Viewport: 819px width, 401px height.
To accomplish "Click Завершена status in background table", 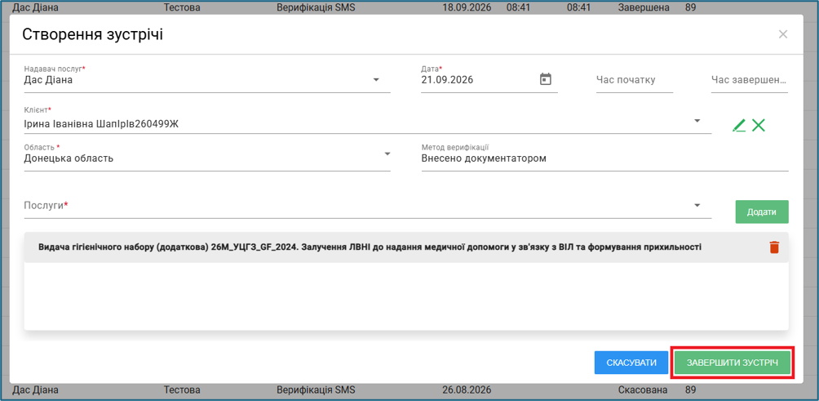I will 643,8.
